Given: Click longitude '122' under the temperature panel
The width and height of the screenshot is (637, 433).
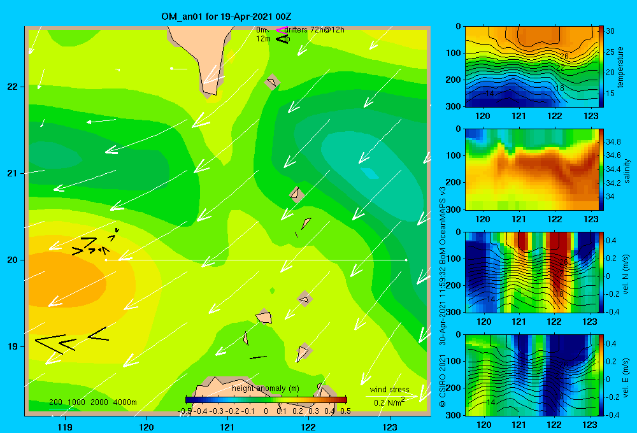Looking at the screenshot, I should (x=555, y=116).
